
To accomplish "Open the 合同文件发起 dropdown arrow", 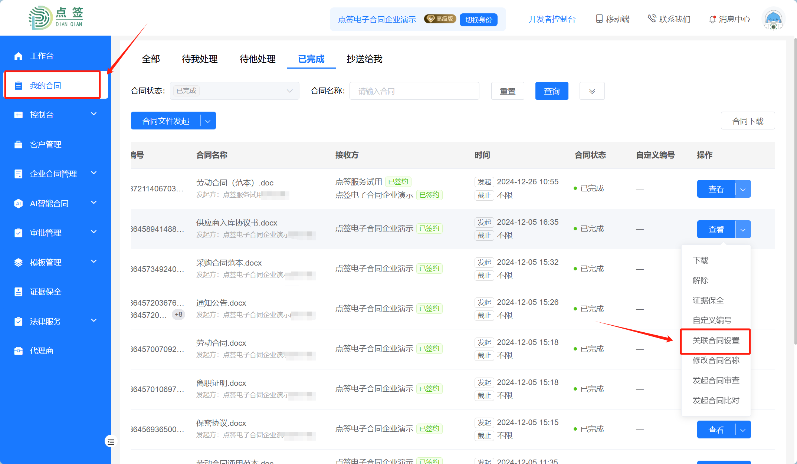I will [208, 121].
